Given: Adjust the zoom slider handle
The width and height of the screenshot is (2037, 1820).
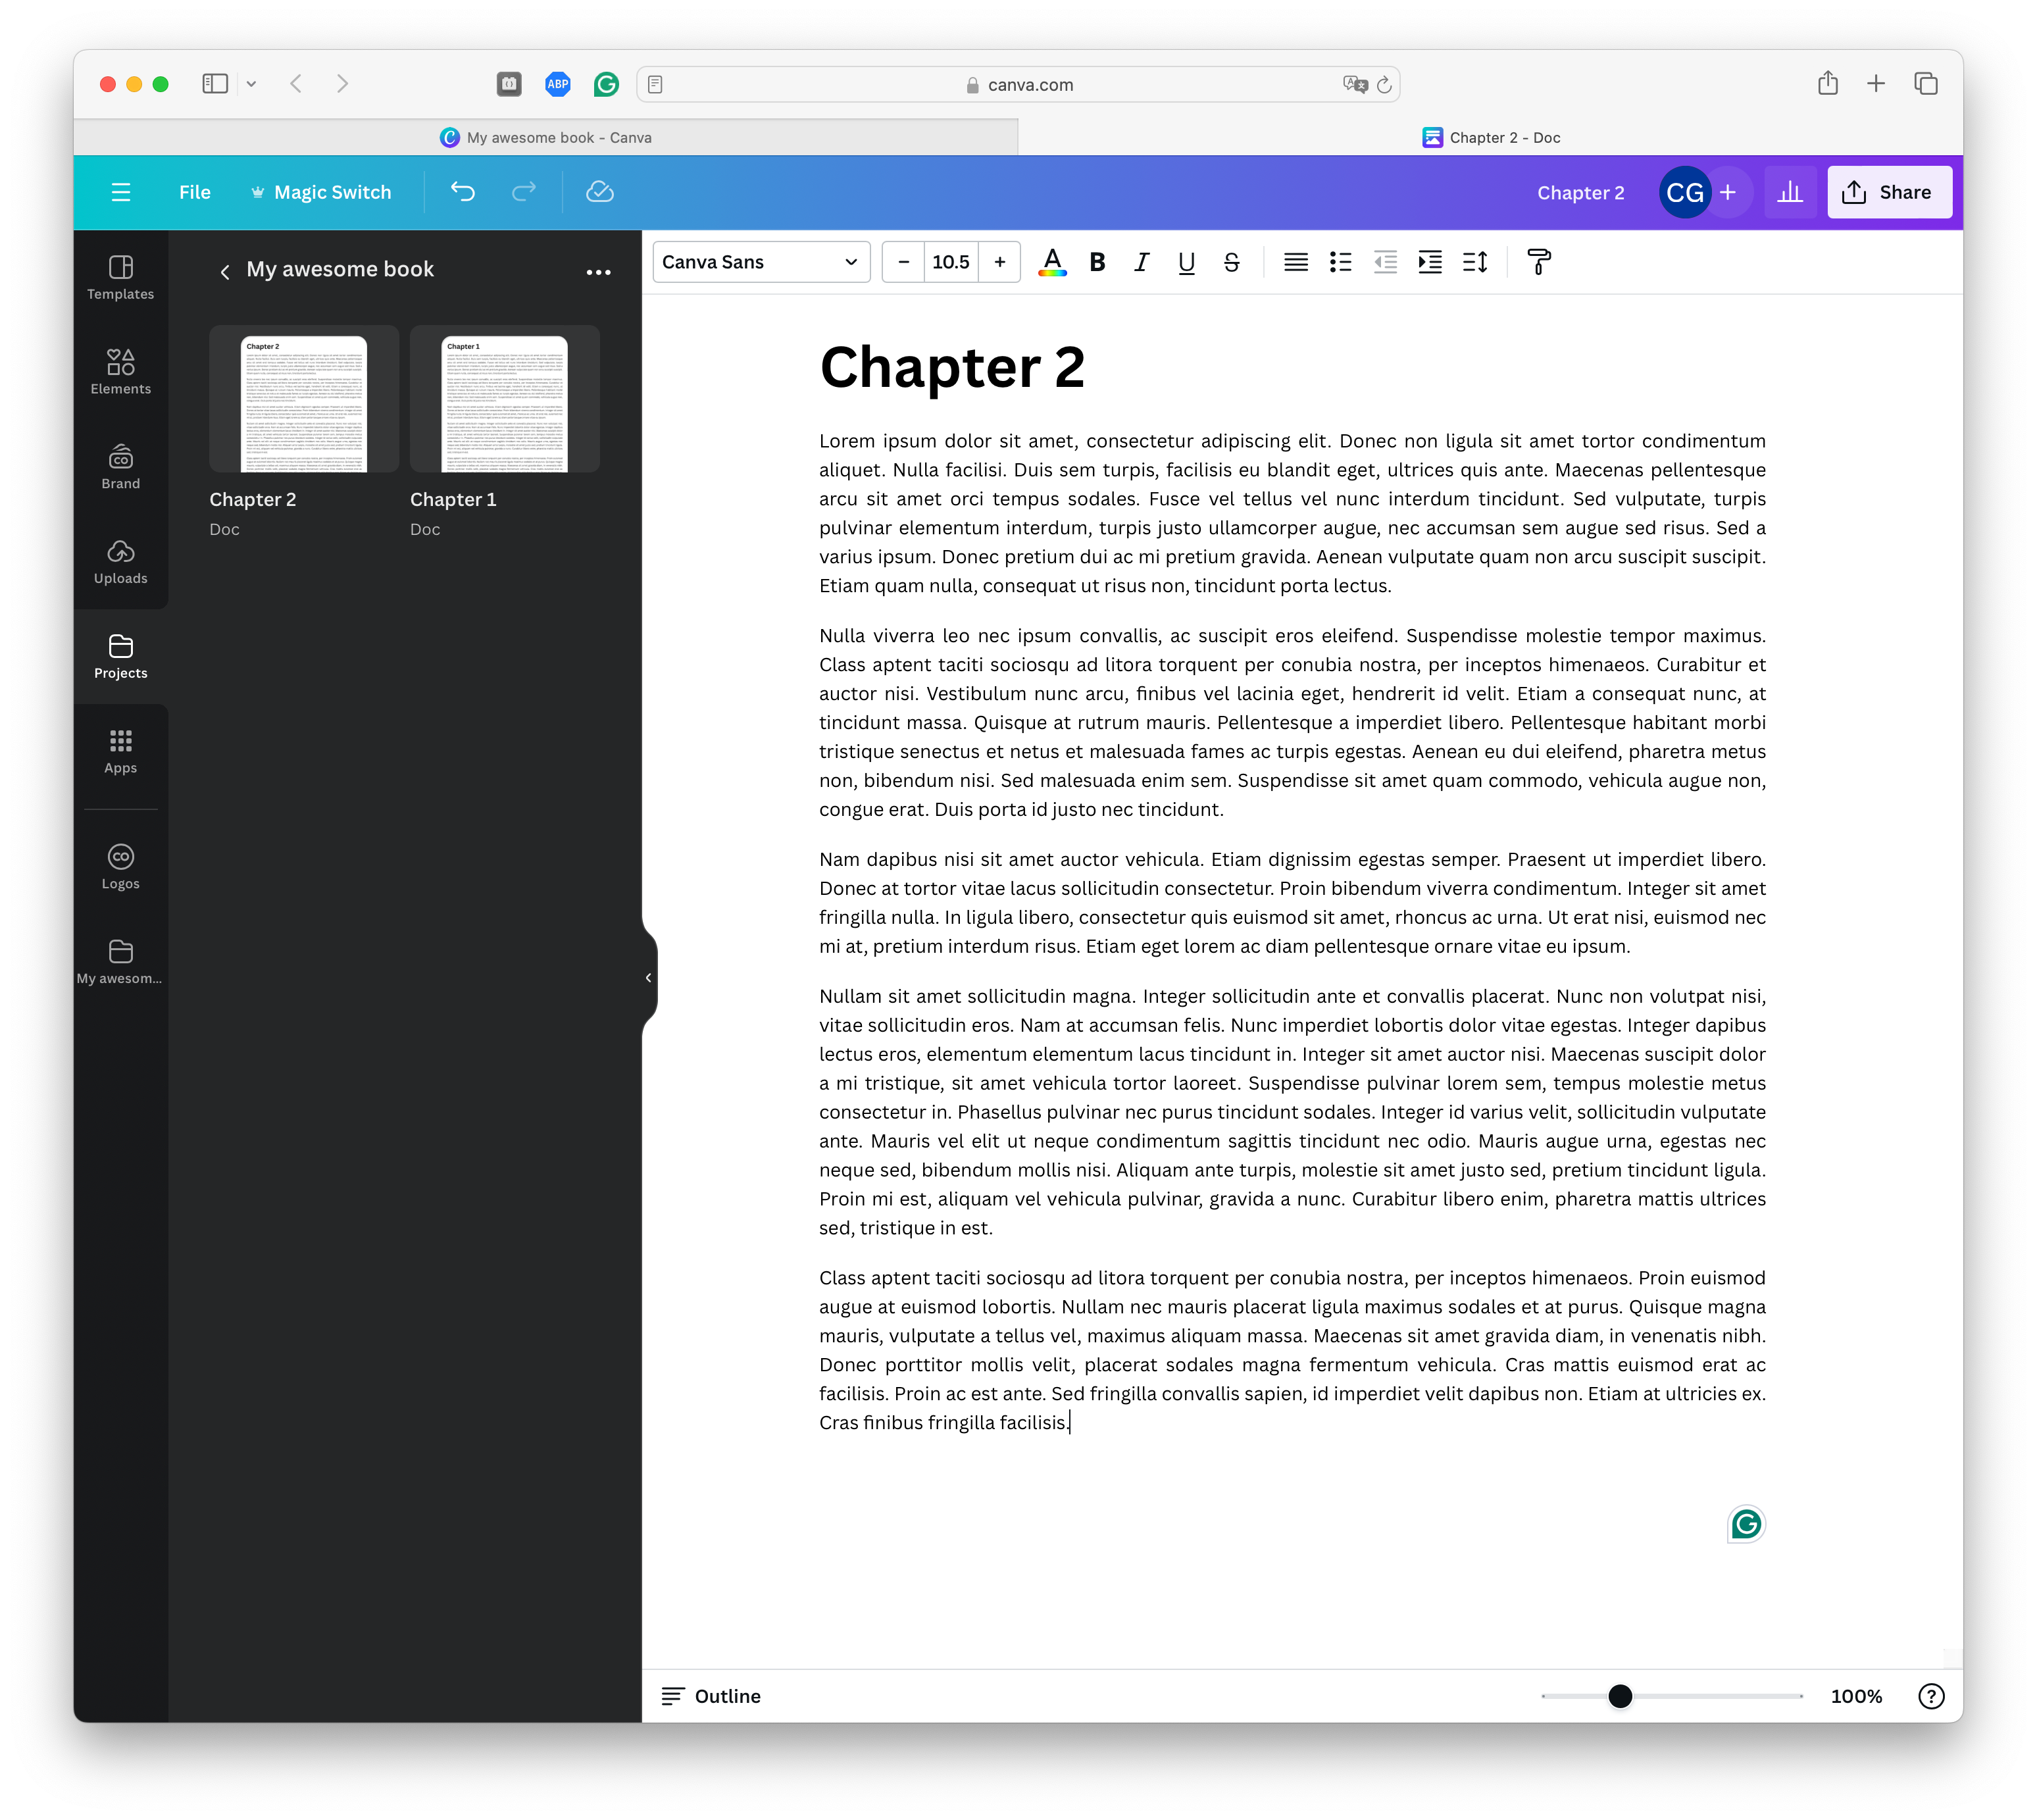Looking at the screenshot, I should click(1620, 1696).
